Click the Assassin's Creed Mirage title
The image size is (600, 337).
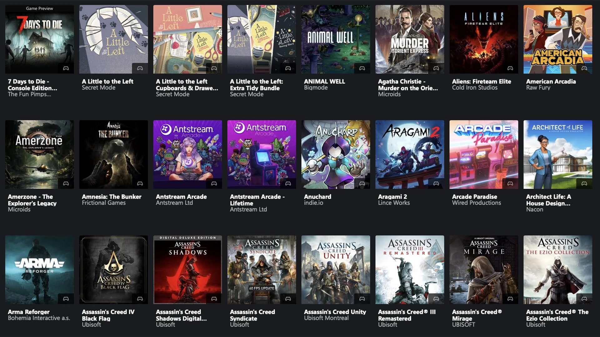477,315
